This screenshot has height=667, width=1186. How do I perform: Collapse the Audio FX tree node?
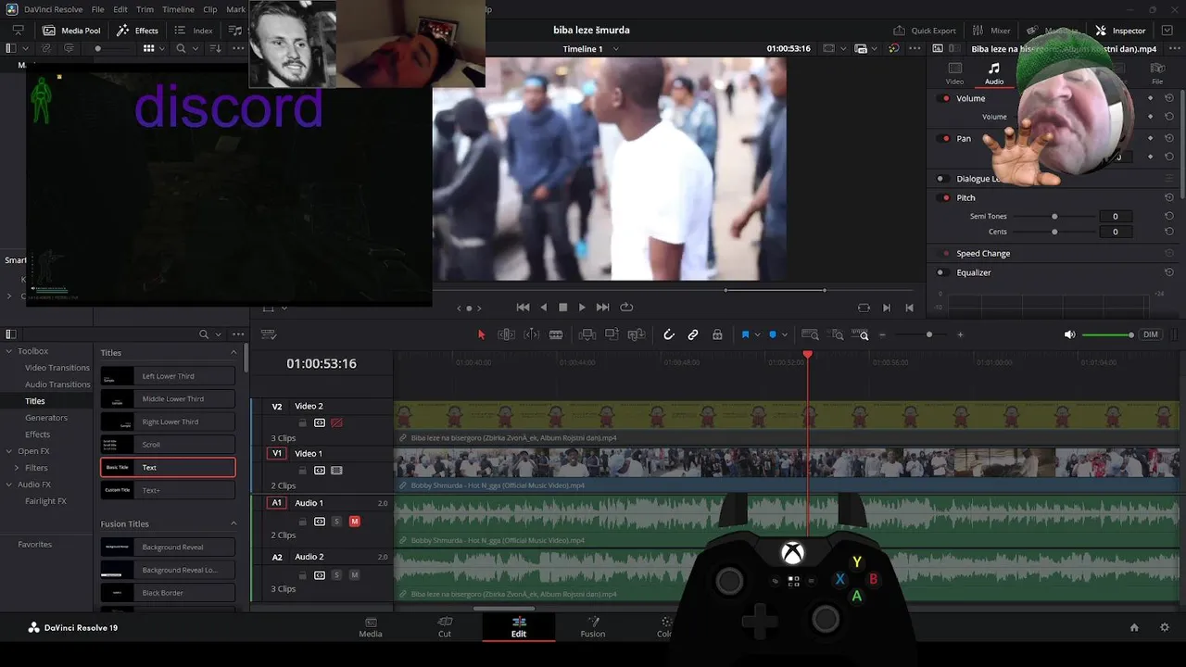coord(8,485)
